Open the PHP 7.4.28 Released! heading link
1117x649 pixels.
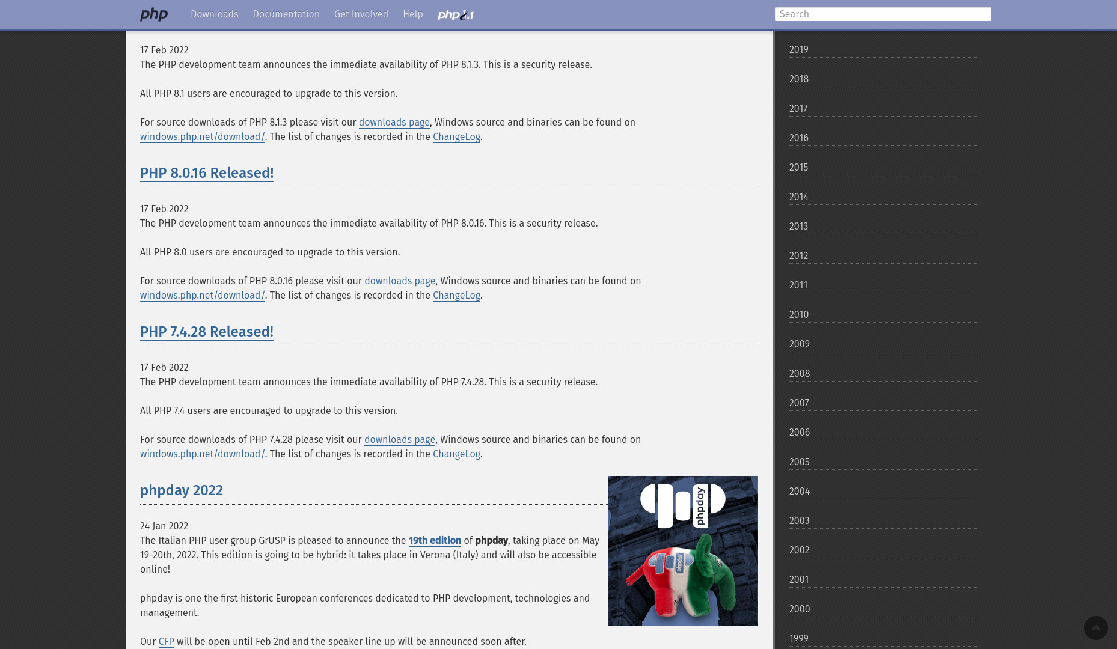[207, 332]
